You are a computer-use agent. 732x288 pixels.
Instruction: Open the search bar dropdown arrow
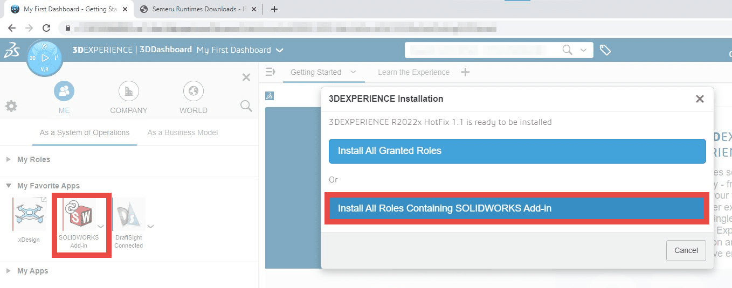point(583,50)
